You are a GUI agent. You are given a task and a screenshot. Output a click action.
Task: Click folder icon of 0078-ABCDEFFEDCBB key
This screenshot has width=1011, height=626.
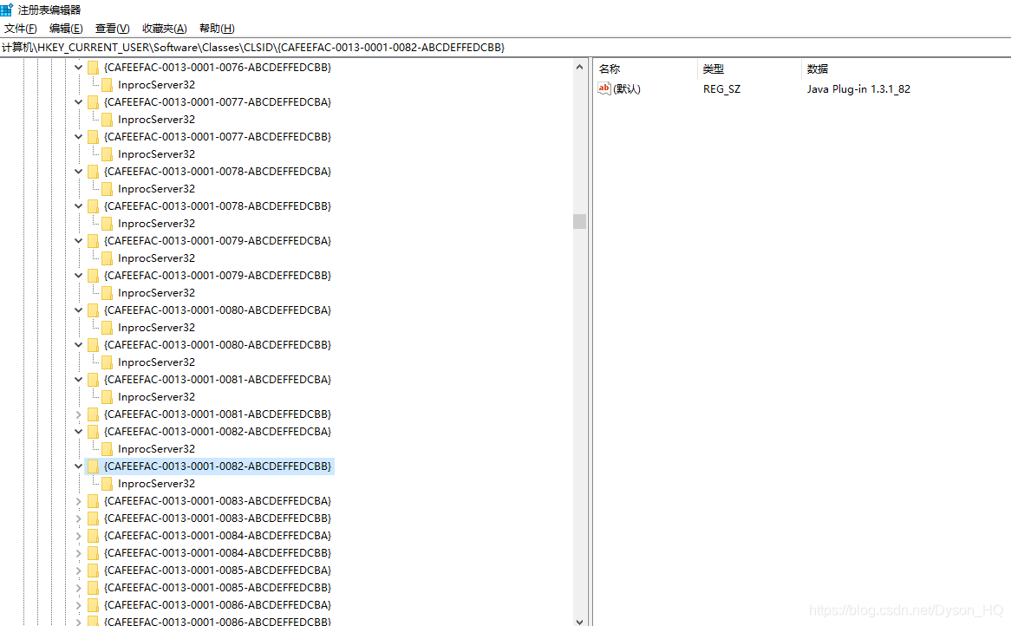(93, 206)
